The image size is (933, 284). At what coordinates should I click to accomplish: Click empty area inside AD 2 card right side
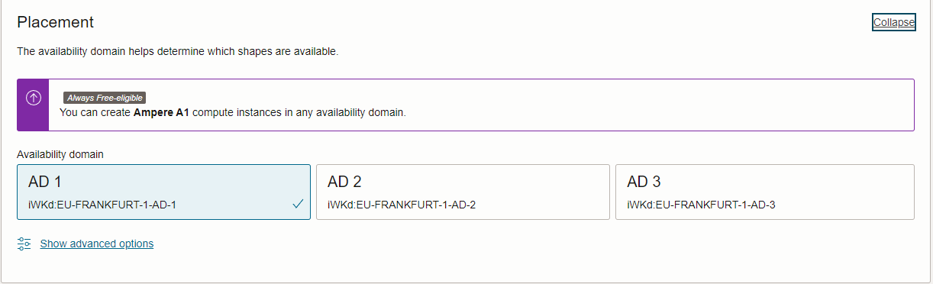550,192
